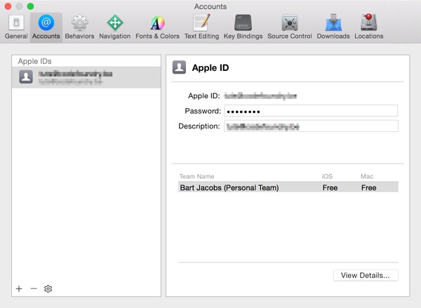This screenshot has width=421, height=308.
Task: Open the General preferences pane
Action: coord(16,27)
